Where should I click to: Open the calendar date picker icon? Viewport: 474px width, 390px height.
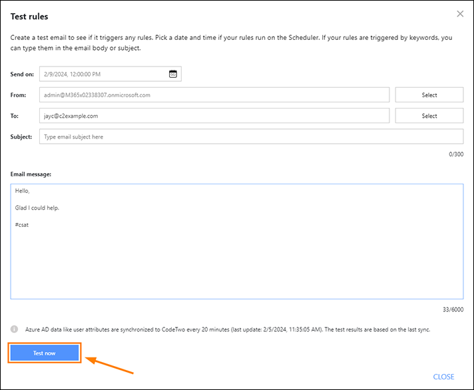[x=173, y=74]
